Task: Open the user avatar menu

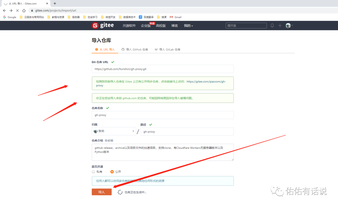Action: pos(289,26)
